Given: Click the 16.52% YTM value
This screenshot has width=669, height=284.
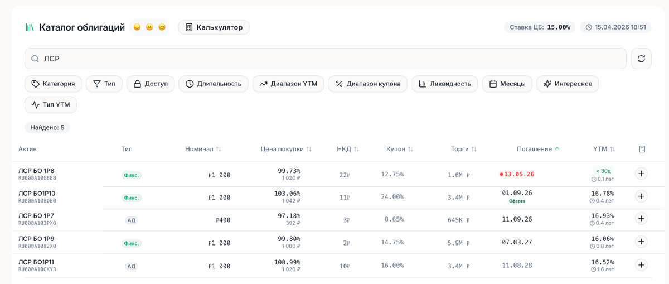Looking at the screenshot, I should (x=603, y=262).
